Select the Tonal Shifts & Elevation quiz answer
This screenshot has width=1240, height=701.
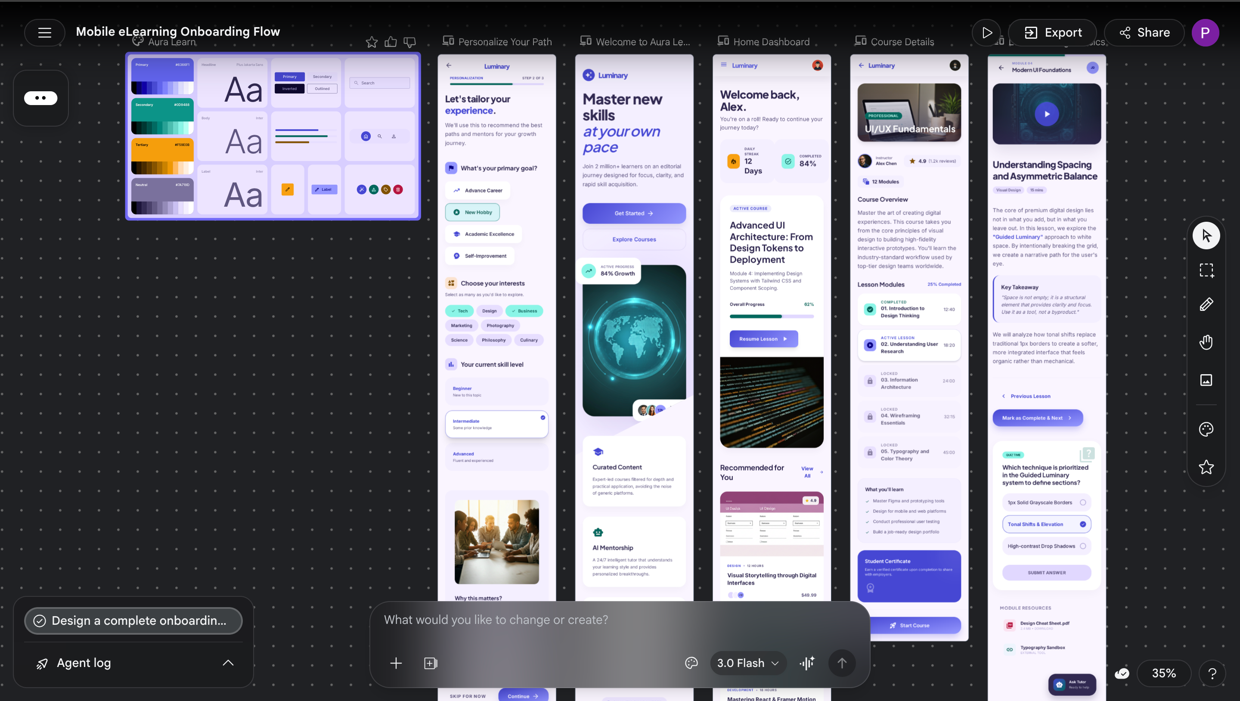[1047, 524]
